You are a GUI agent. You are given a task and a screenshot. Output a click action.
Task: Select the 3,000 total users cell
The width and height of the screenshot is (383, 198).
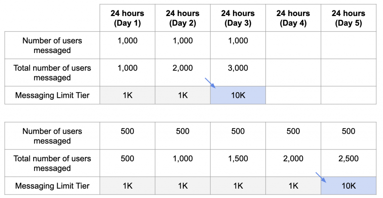(x=238, y=72)
